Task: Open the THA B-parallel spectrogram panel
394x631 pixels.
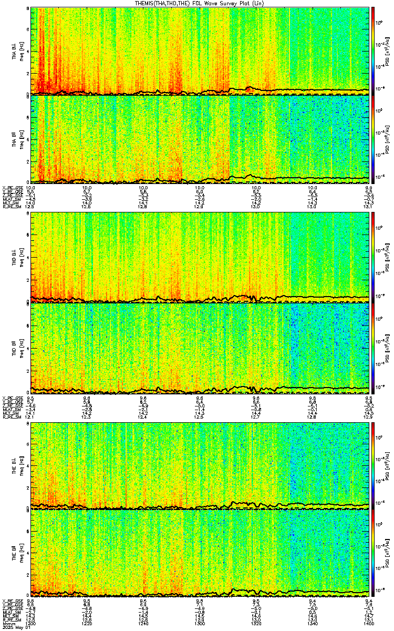Action: (200, 139)
